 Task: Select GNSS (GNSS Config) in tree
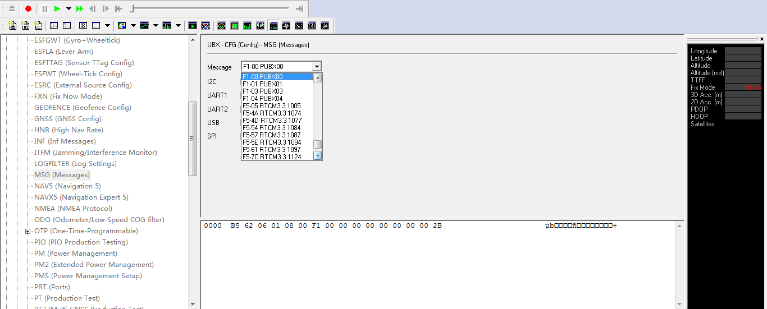coord(68,119)
